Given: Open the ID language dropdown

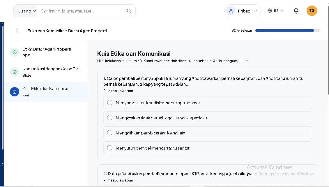Looking at the screenshot, I should 275,11.
